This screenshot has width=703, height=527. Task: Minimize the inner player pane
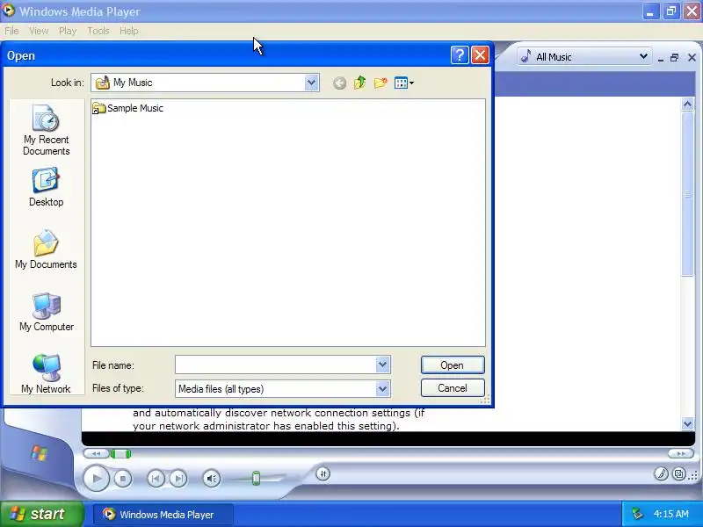(660, 58)
